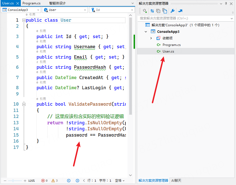Switch to the User.cs tab
The width and height of the screenshot is (236, 185).
[x=8, y=3]
